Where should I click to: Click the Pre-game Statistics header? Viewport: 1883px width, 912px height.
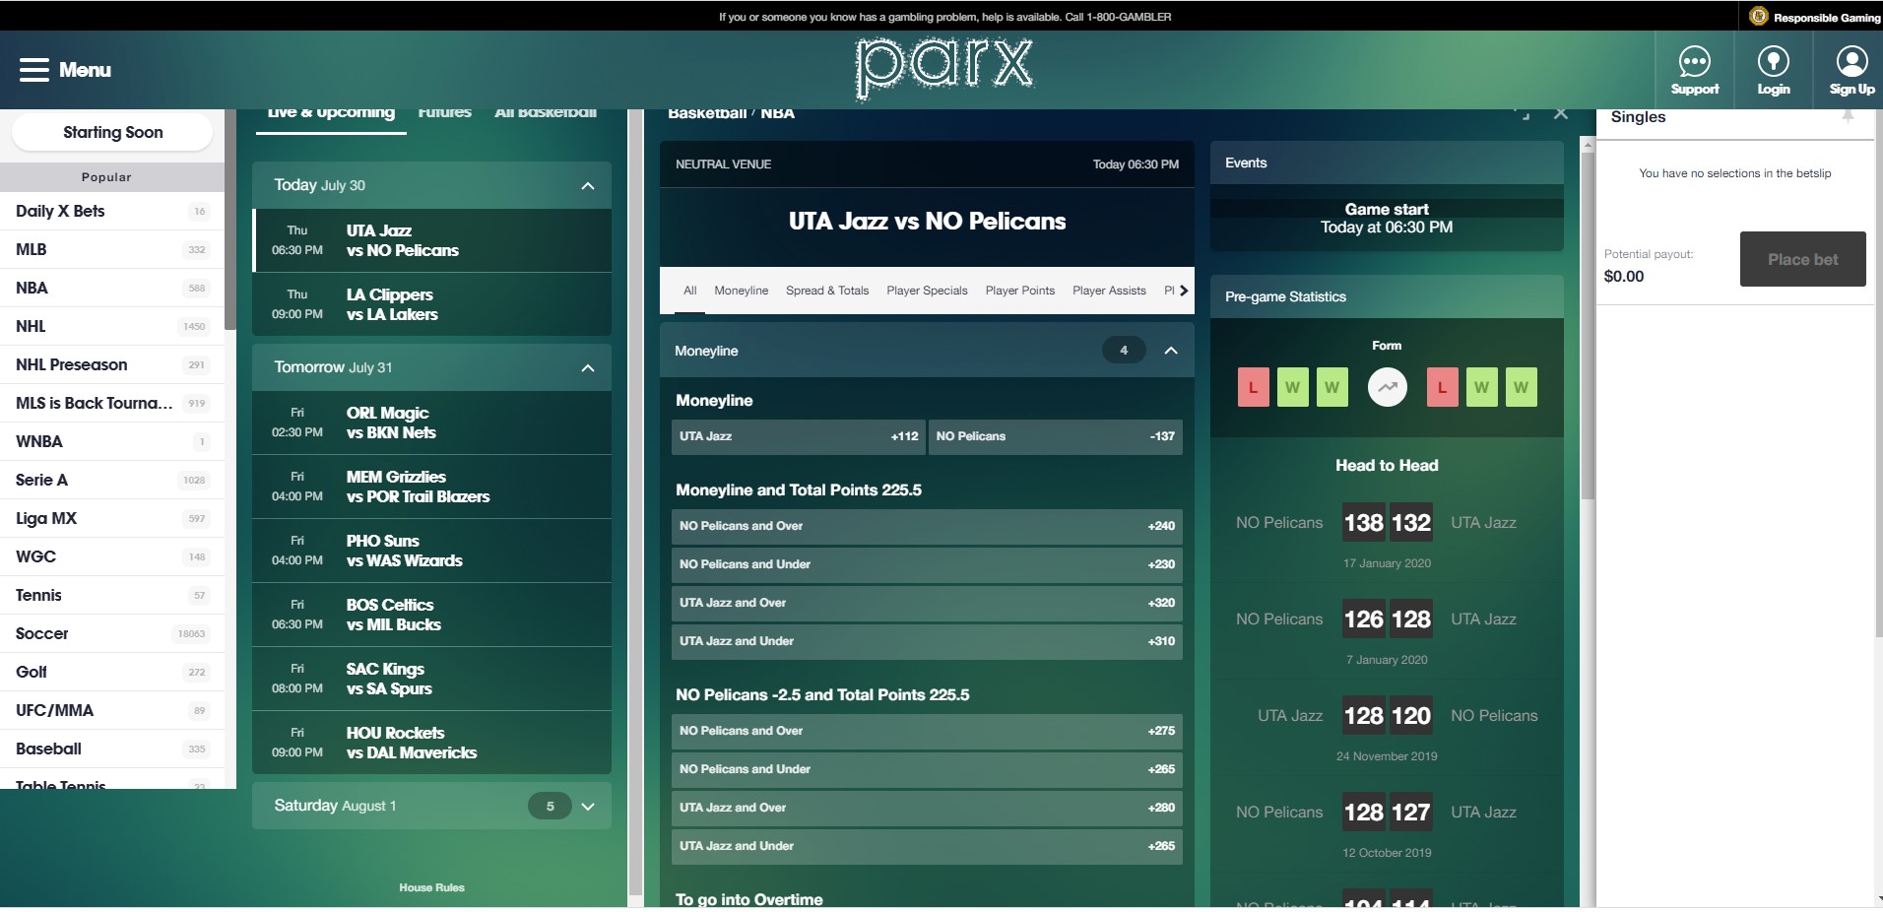pyautogui.click(x=1387, y=296)
